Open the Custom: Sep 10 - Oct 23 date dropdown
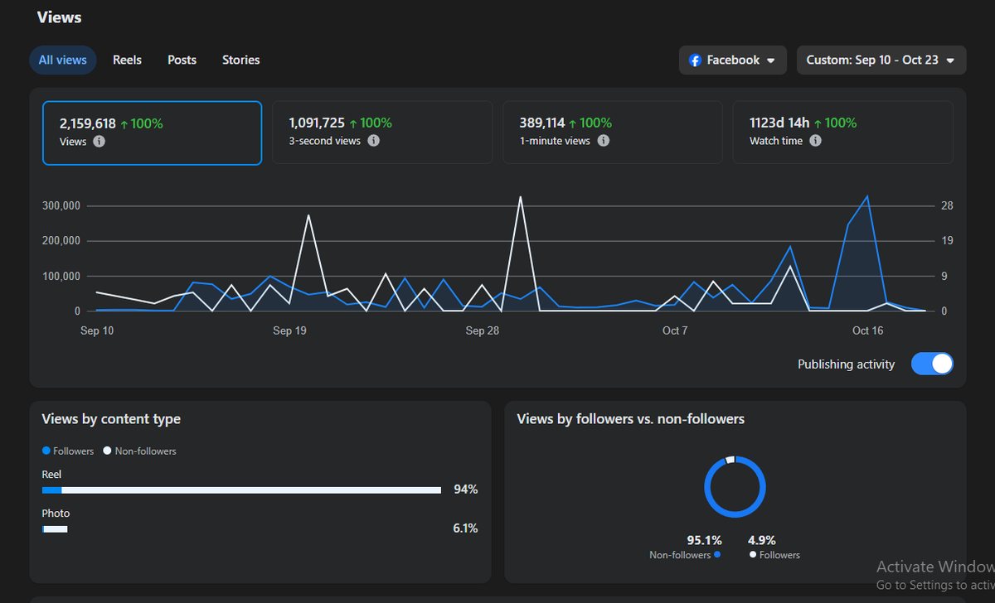 click(881, 60)
